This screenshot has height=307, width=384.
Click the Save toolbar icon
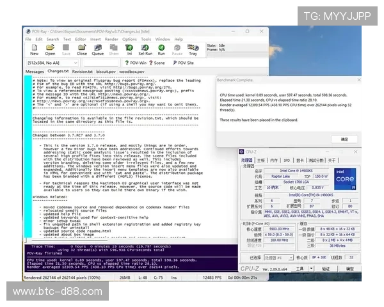coord(66,50)
